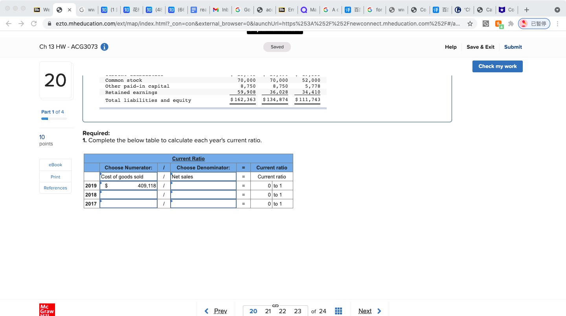Click the tab list dropdown arrow
The height and width of the screenshot is (316, 566).
point(557,10)
